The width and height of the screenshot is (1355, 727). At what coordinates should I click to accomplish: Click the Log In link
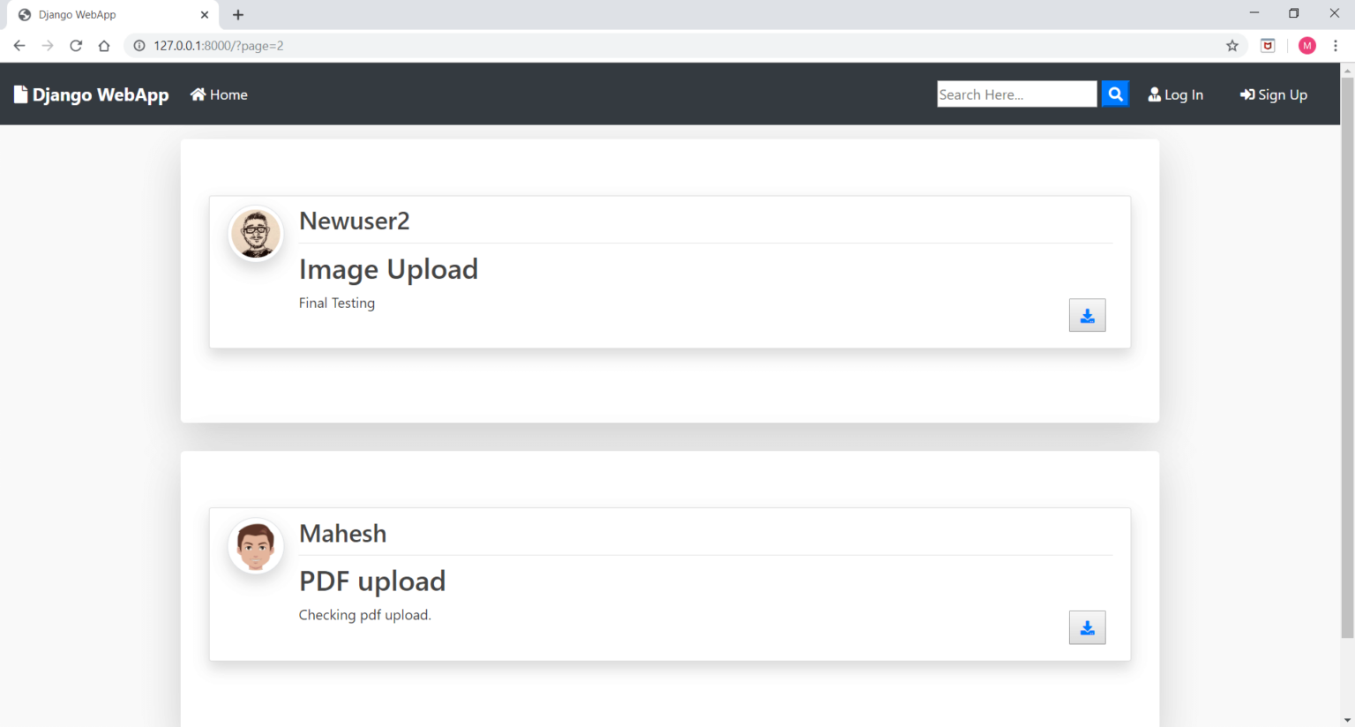pyautogui.click(x=1183, y=94)
